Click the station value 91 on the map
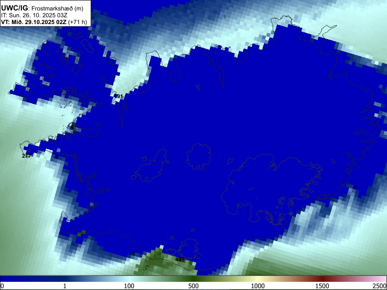 tap(119, 96)
